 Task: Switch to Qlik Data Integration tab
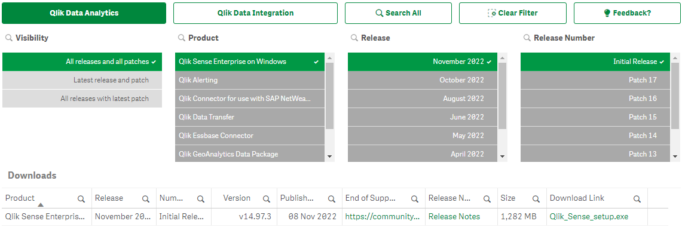[255, 13]
